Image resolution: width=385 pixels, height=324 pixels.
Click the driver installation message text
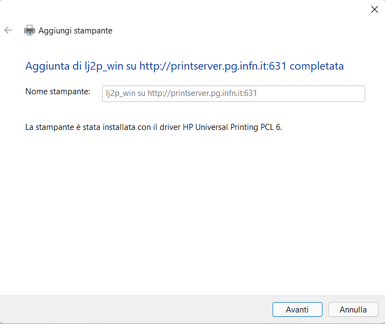pyautogui.click(x=154, y=127)
